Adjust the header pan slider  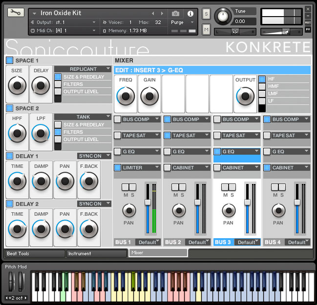click(235, 32)
